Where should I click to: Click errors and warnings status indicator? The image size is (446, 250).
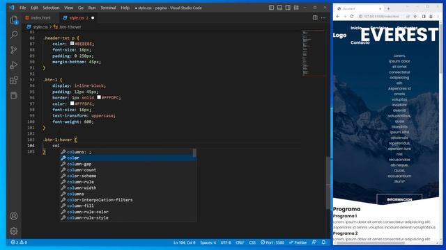pos(19,242)
